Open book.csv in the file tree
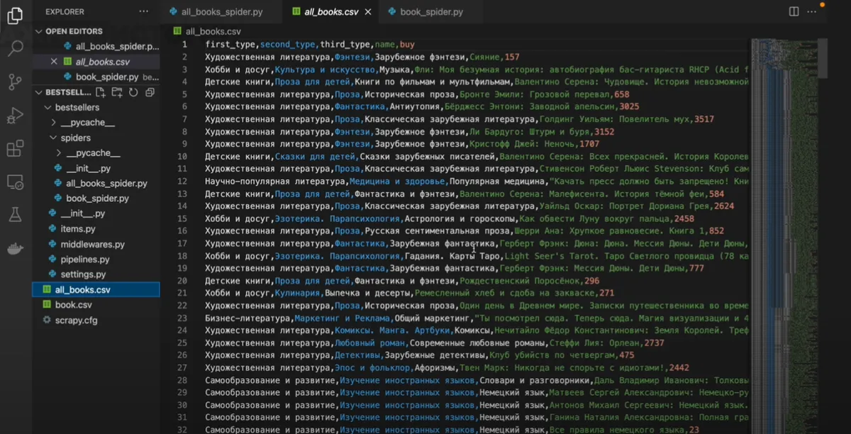Screen dimensions: 851x434 [74, 305]
